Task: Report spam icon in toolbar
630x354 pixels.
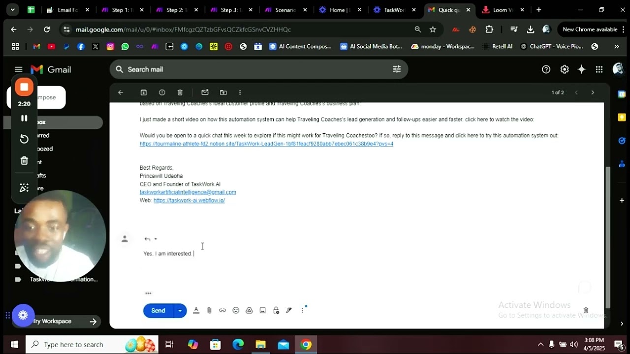Action: pos(162,92)
